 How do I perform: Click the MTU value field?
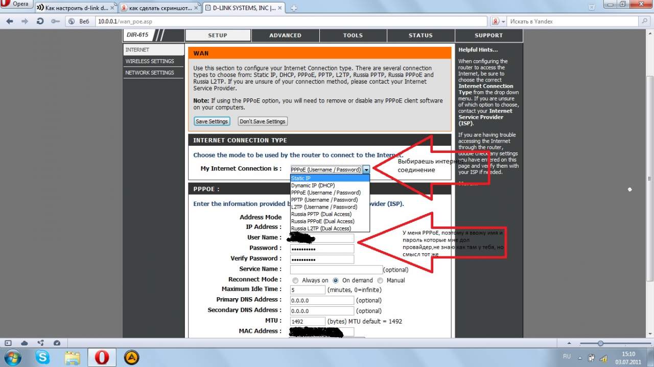(308, 322)
